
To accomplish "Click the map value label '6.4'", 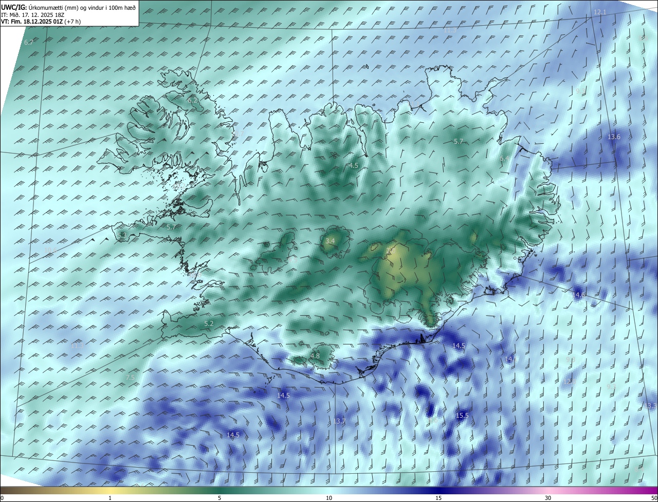I will click(504, 159).
